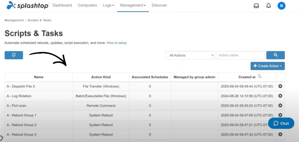Viewport: 299px width, 142px height.
Task: Expand the Logs menu
Action: [108, 5]
